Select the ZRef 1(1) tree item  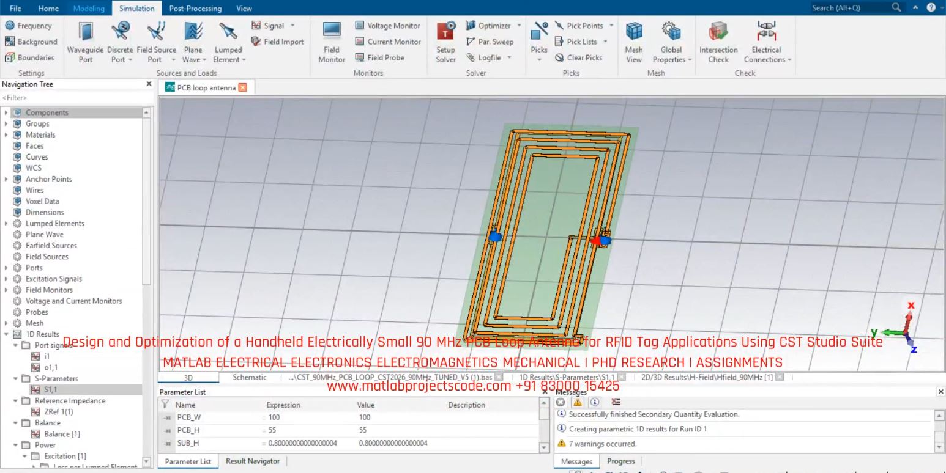coord(59,411)
